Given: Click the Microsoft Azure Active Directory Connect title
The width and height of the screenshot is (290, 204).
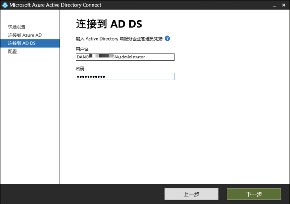Looking at the screenshot, I should coord(55,5).
